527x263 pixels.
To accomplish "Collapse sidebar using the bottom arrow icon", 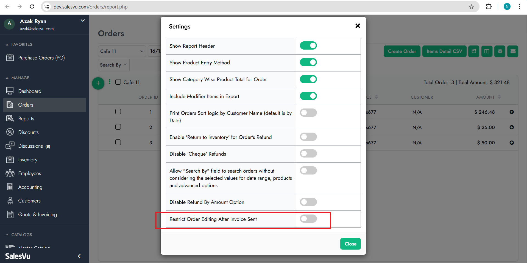I will (x=79, y=256).
